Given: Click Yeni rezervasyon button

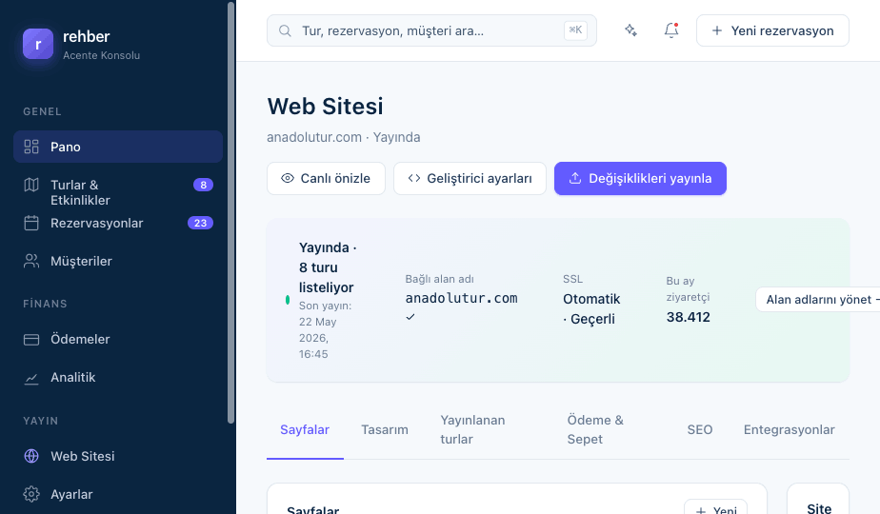Looking at the screenshot, I should (x=772, y=30).
